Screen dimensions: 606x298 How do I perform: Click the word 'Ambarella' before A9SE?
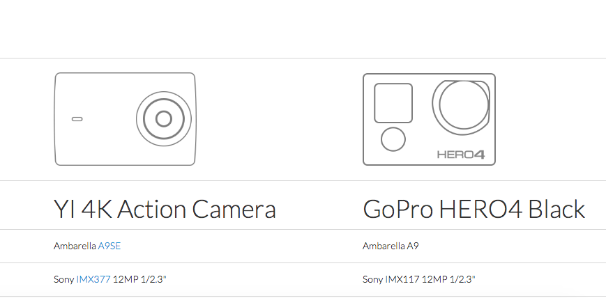(x=75, y=246)
